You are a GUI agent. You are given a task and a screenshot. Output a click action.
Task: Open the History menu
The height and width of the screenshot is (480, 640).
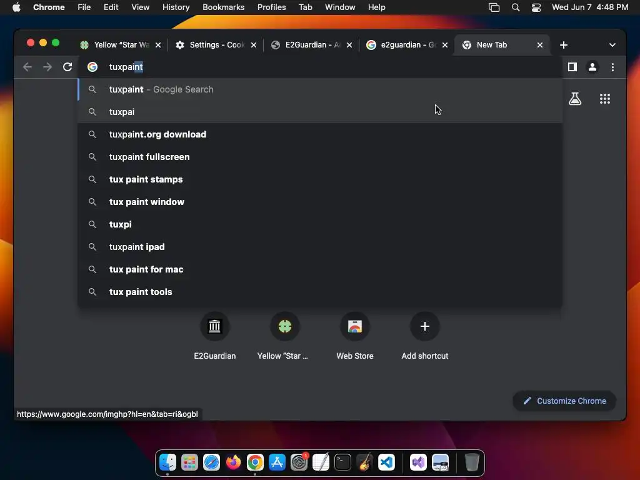(x=176, y=7)
